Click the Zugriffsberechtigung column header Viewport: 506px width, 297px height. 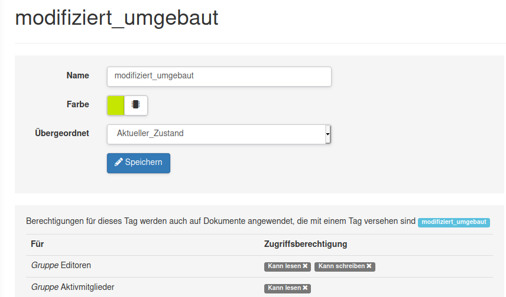click(305, 244)
